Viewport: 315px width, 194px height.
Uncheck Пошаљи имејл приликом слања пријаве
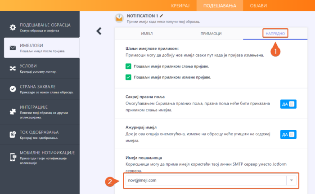click(128, 66)
